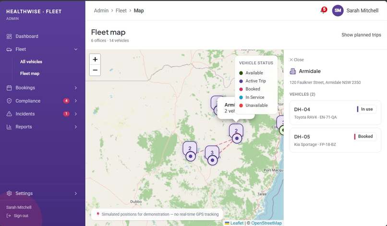Click the Available green legend dot

point(241,73)
